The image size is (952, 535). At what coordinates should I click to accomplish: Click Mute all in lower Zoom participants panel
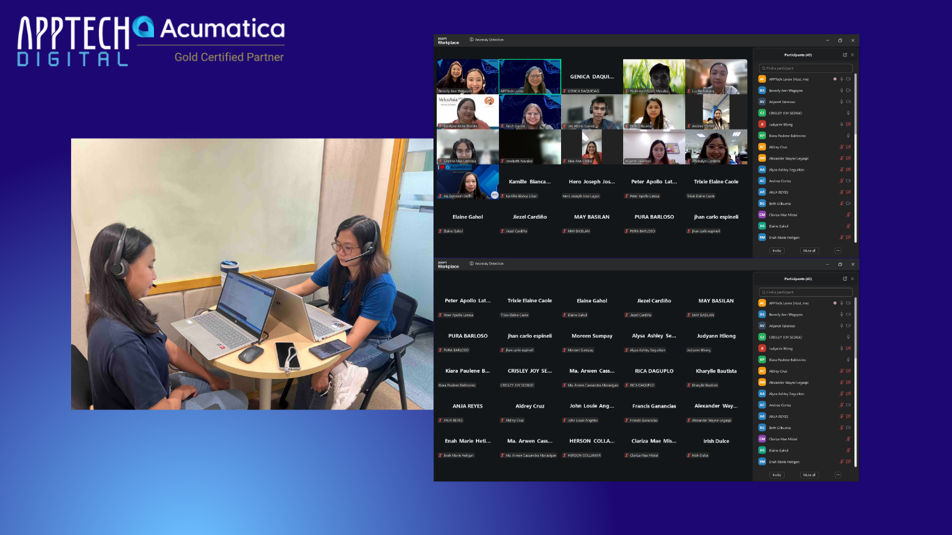(808, 475)
